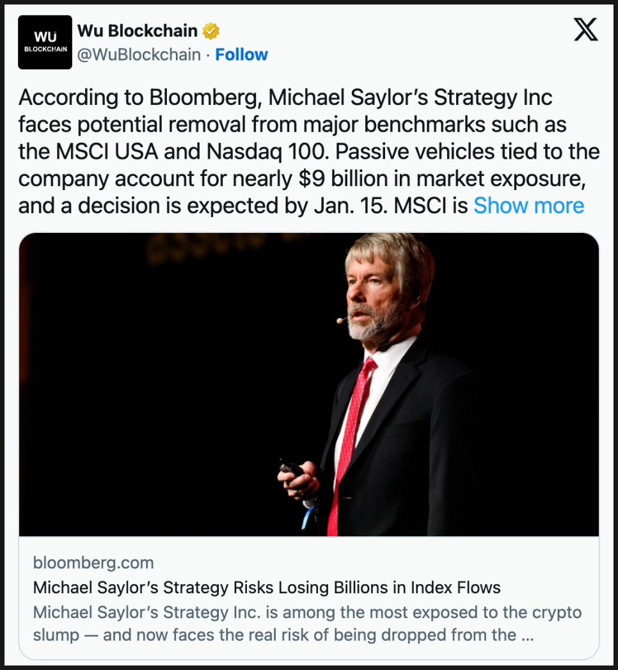Open the Strategy Risks Losing Billions headline
Viewport: 618px width, 670px height.
click(x=267, y=587)
